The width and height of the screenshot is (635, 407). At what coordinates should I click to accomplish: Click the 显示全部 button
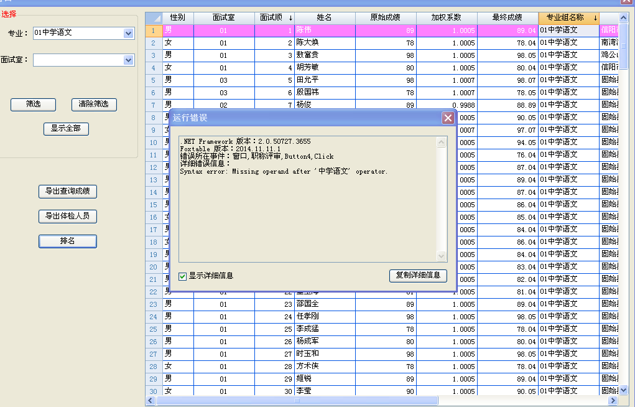[66, 129]
